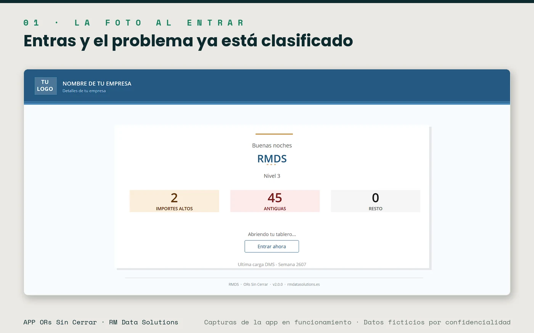Open the rmdatasolutions.es footer link
534x333 pixels.
304,284
